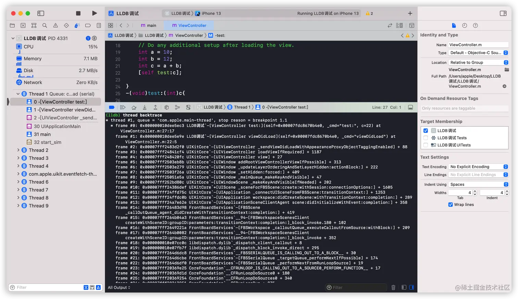
Task: Collapse the LLDB调试 PID 4331 process
Action: click(13, 38)
